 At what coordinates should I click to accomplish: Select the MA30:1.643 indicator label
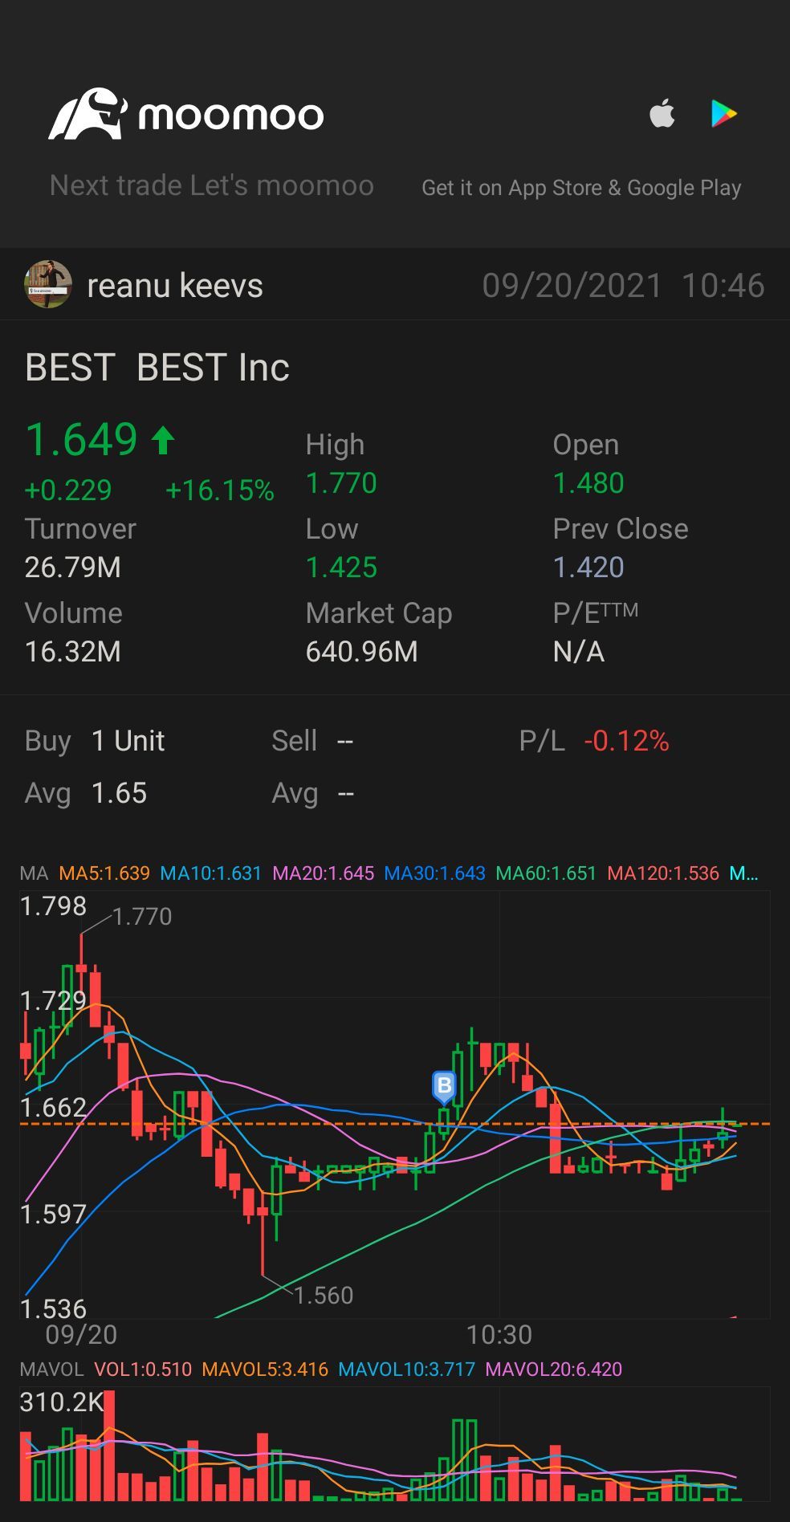435,873
